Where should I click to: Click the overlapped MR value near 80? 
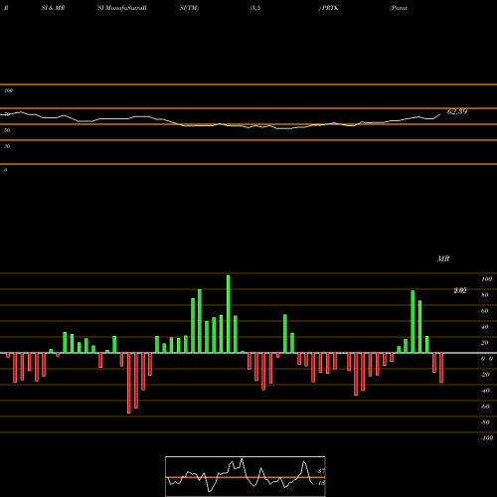[460, 290]
